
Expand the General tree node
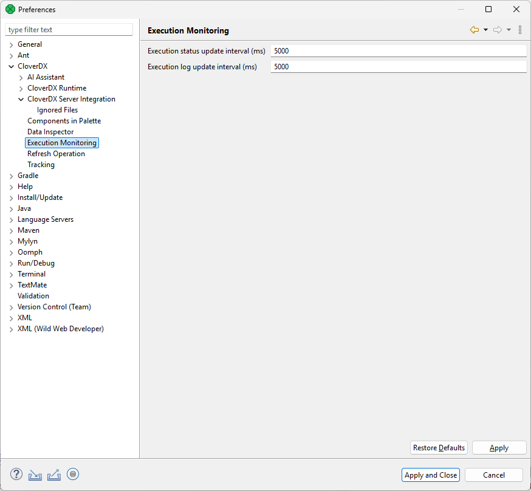tap(11, 45)
